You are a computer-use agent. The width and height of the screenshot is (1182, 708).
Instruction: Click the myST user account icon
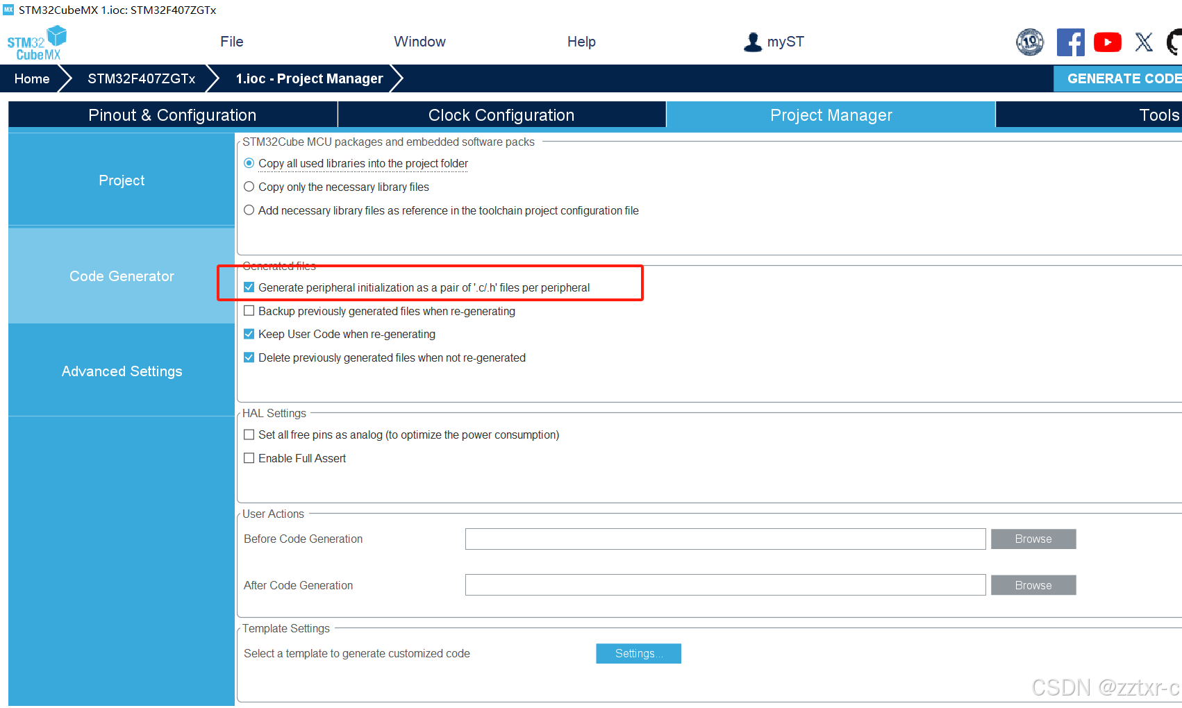753,42
